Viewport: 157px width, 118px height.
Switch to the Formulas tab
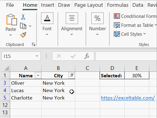(118, 5)
